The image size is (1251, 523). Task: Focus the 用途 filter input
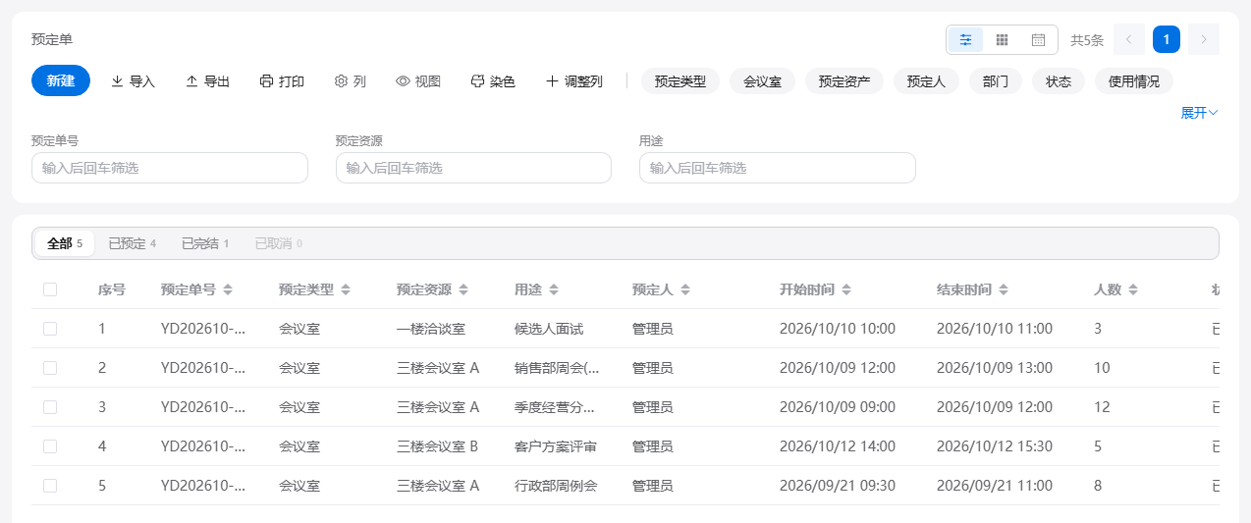click(778, 168)
